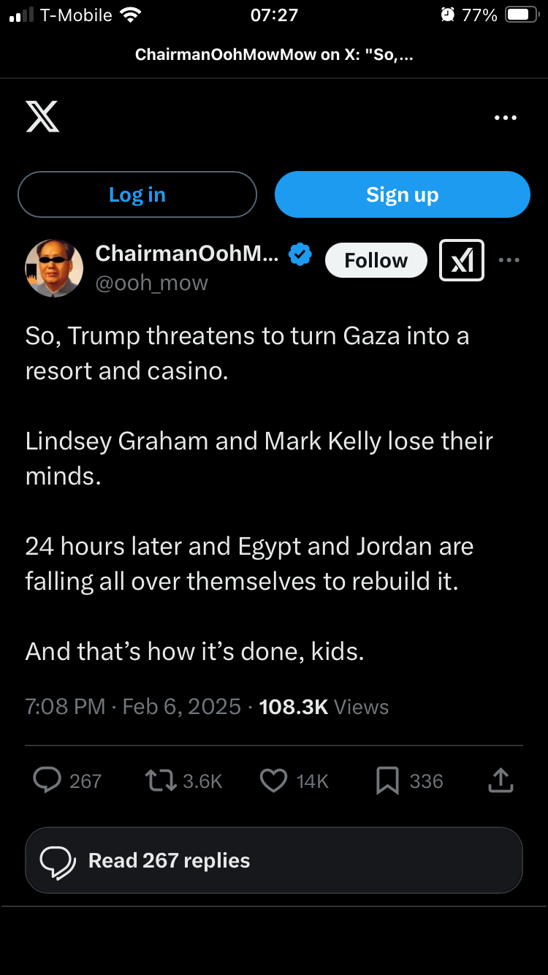This screenshot has width=548, height=975.
Task: Tap the Log in button
Action: [137, 194]
